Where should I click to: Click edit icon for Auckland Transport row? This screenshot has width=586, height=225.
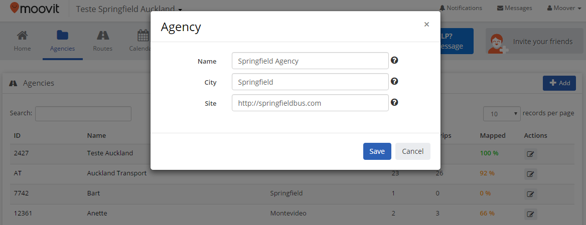[530, 174]
